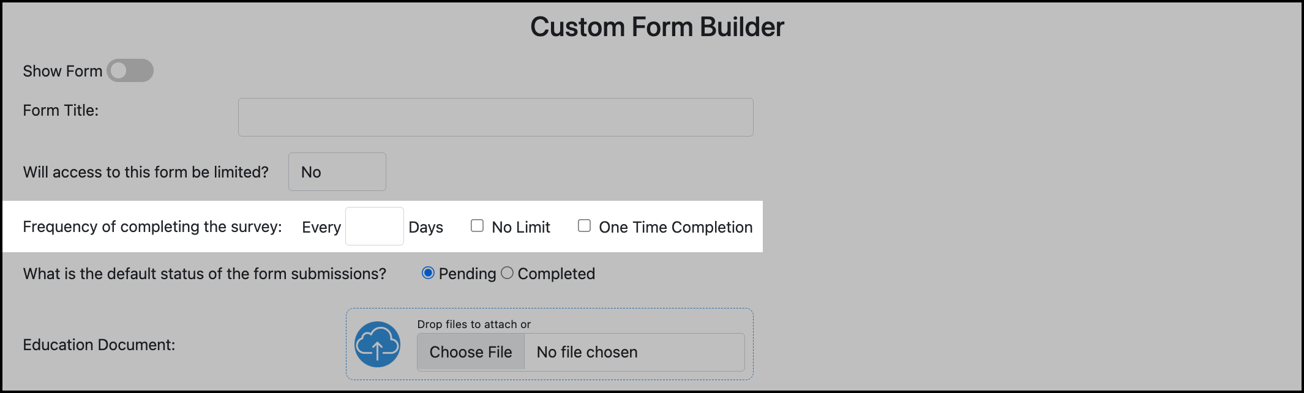1304x393 pixels.
Task: Focus the Form Title text field
Action: click(x=495, y=117)
